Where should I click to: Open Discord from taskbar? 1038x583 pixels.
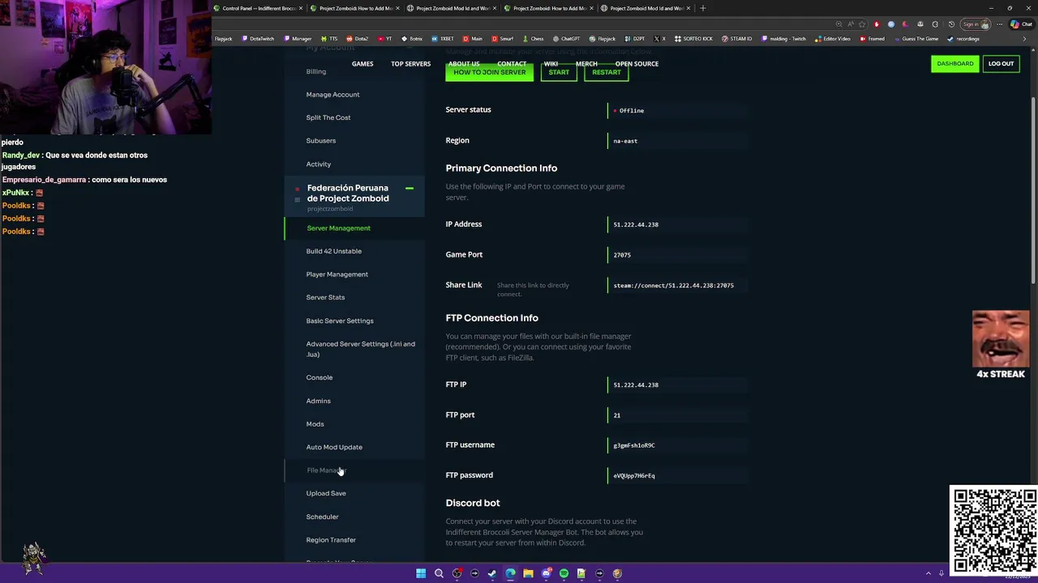pos(546,573)
